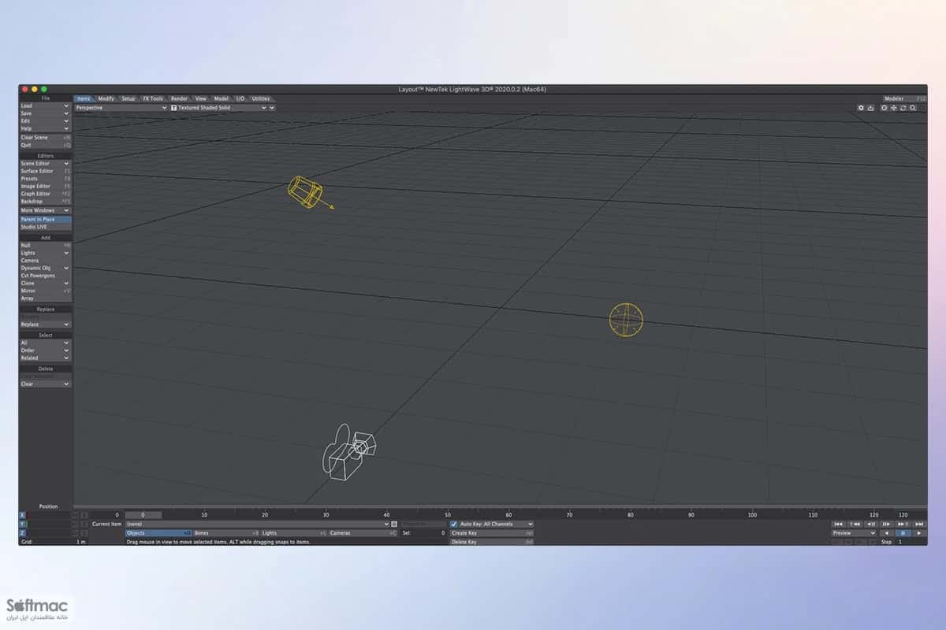Open the Help dropdown menu
Viewport: 946px width, 630px height.
[45, 128]
